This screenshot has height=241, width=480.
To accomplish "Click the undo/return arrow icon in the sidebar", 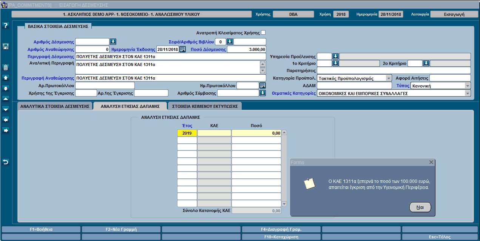I will [5, 162].
